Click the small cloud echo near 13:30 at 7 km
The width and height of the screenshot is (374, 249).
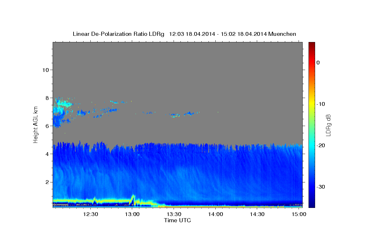(x=175, y=115)
